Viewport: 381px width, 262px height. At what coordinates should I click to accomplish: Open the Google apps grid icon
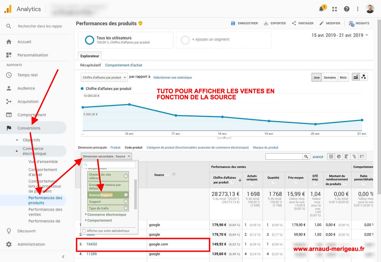click(335, 9)
